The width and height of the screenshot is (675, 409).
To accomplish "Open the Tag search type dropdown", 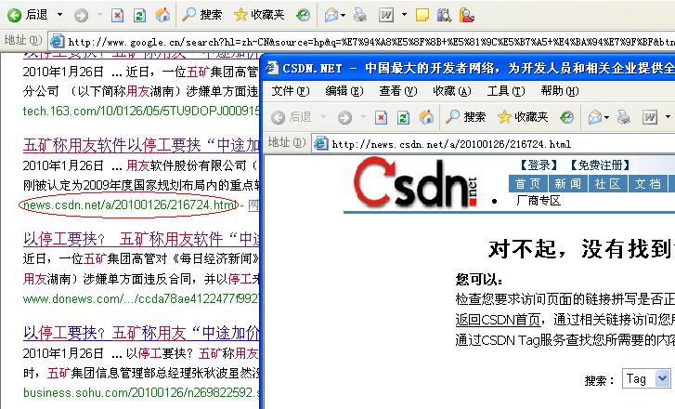I will point(646,379).
